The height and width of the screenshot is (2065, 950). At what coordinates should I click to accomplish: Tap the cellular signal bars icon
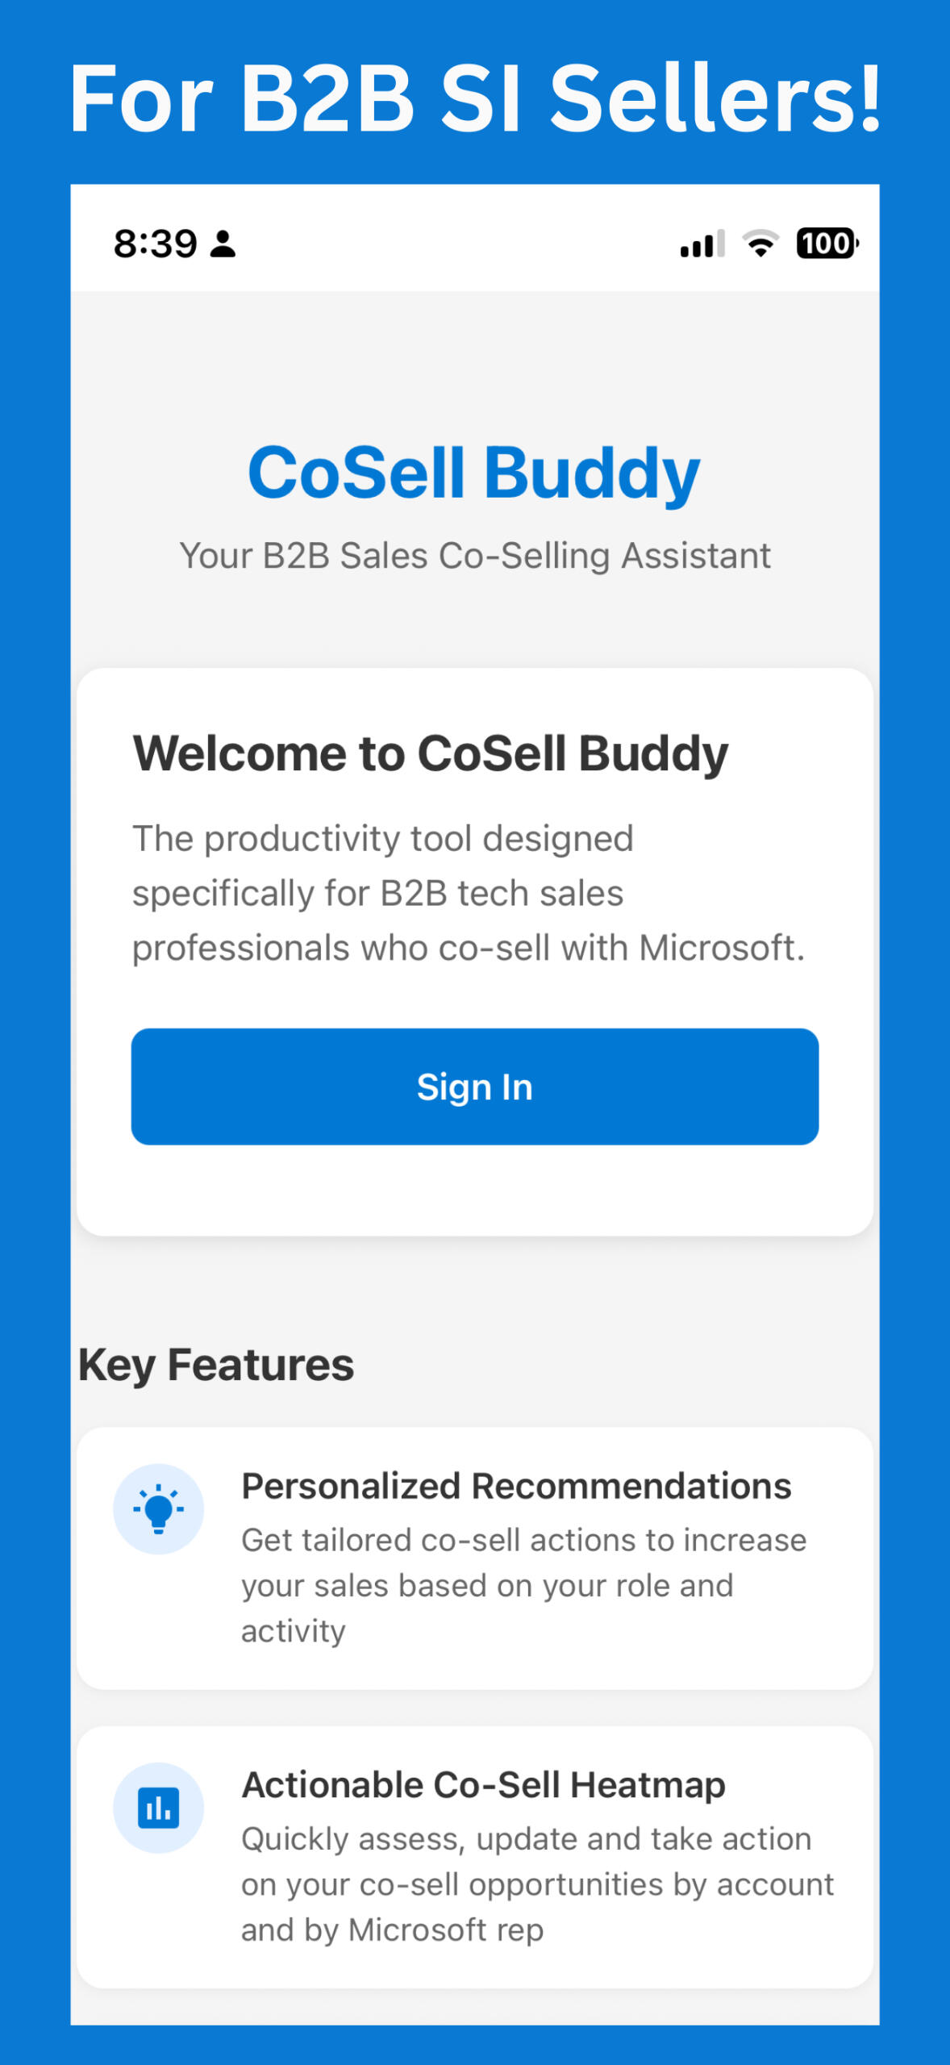coord(702,243)
